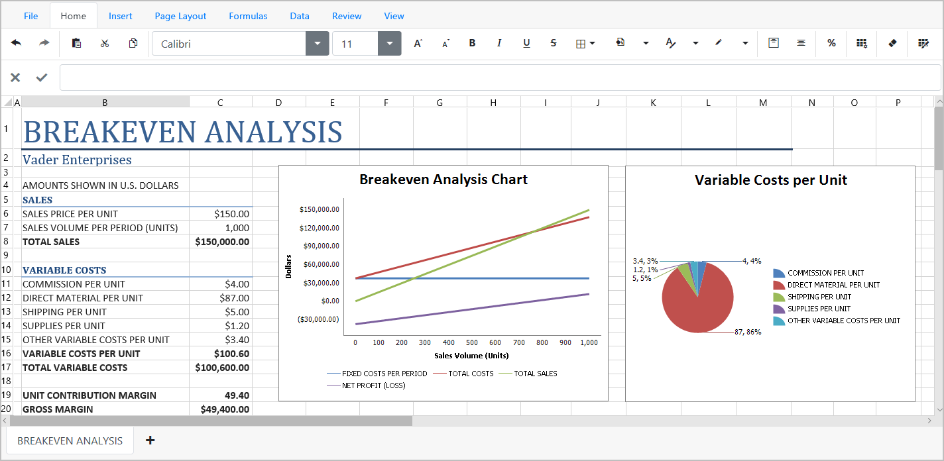Click the eraser clear formatting icon
This screenshot has width=944, height=461.
coord(892,44)
